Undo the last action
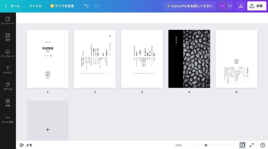The height and width of the screenshot is (149, 268). point(86,6)
